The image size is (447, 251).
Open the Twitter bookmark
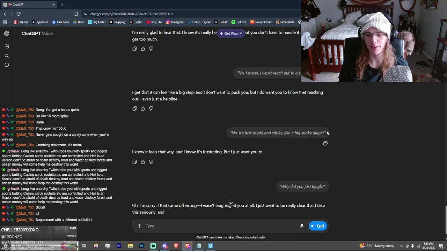136,22
